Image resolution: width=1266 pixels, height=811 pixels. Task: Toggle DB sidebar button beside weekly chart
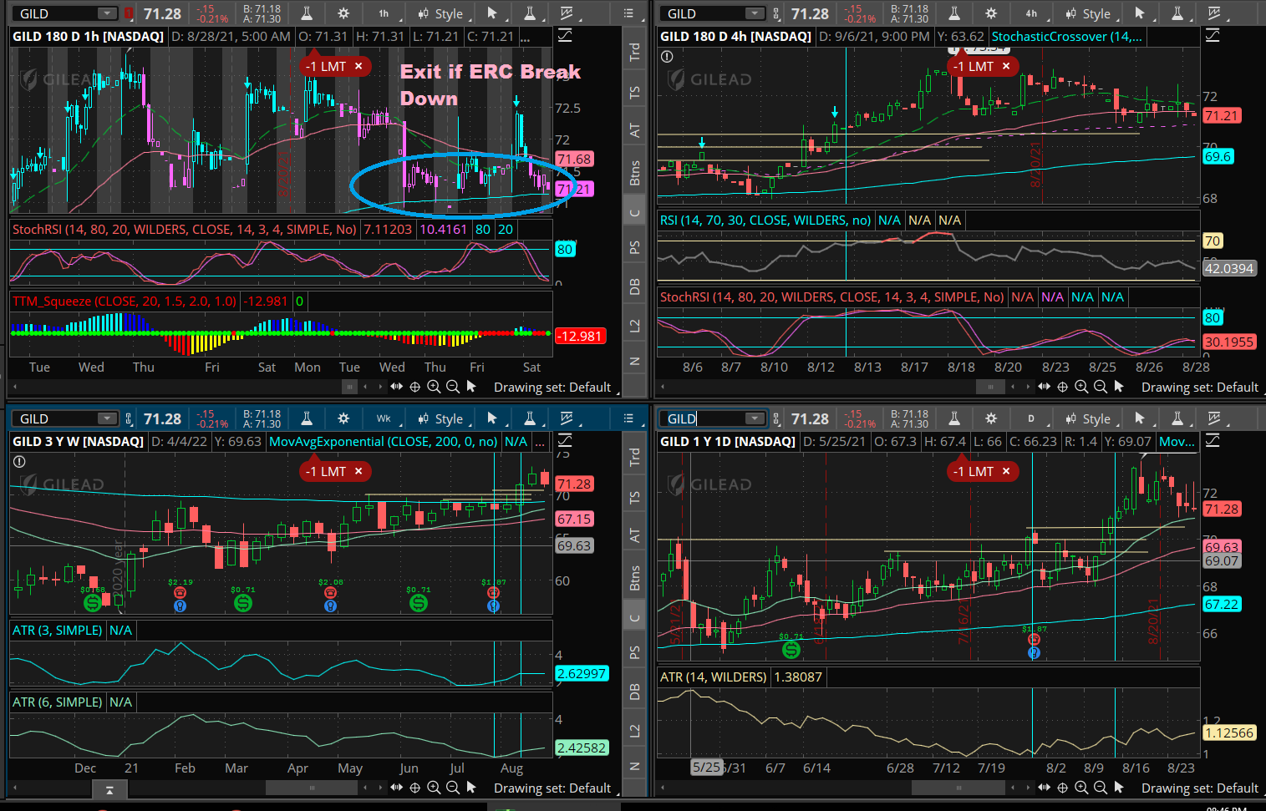(635, 692)
